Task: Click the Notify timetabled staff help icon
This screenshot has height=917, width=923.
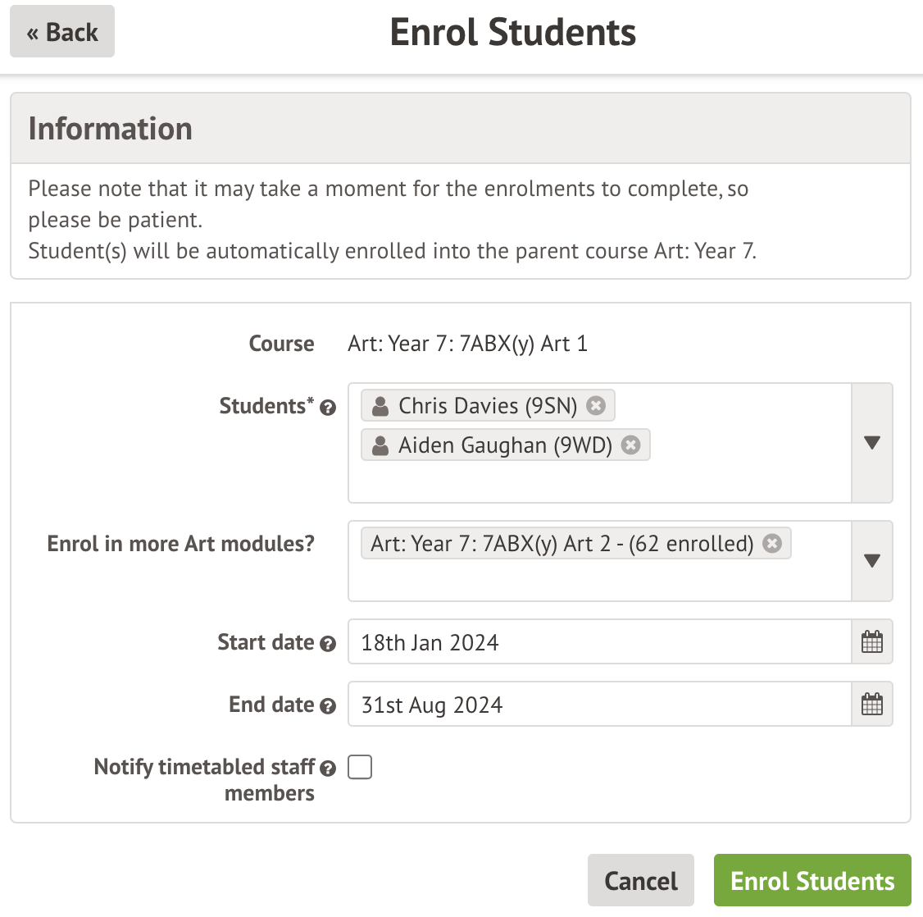Action: [328, 769]
